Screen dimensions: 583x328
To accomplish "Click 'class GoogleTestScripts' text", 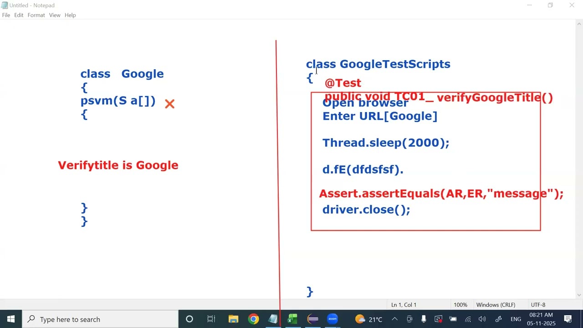I will [378, 64].
